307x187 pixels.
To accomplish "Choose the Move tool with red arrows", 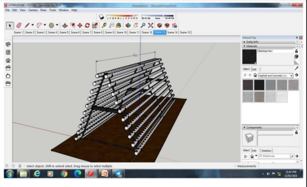I will [x=80, y=25].
